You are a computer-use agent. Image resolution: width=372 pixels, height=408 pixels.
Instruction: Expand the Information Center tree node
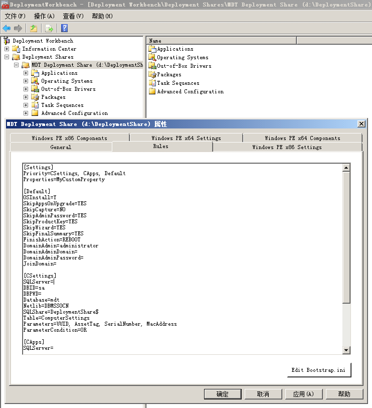[7, 49]
